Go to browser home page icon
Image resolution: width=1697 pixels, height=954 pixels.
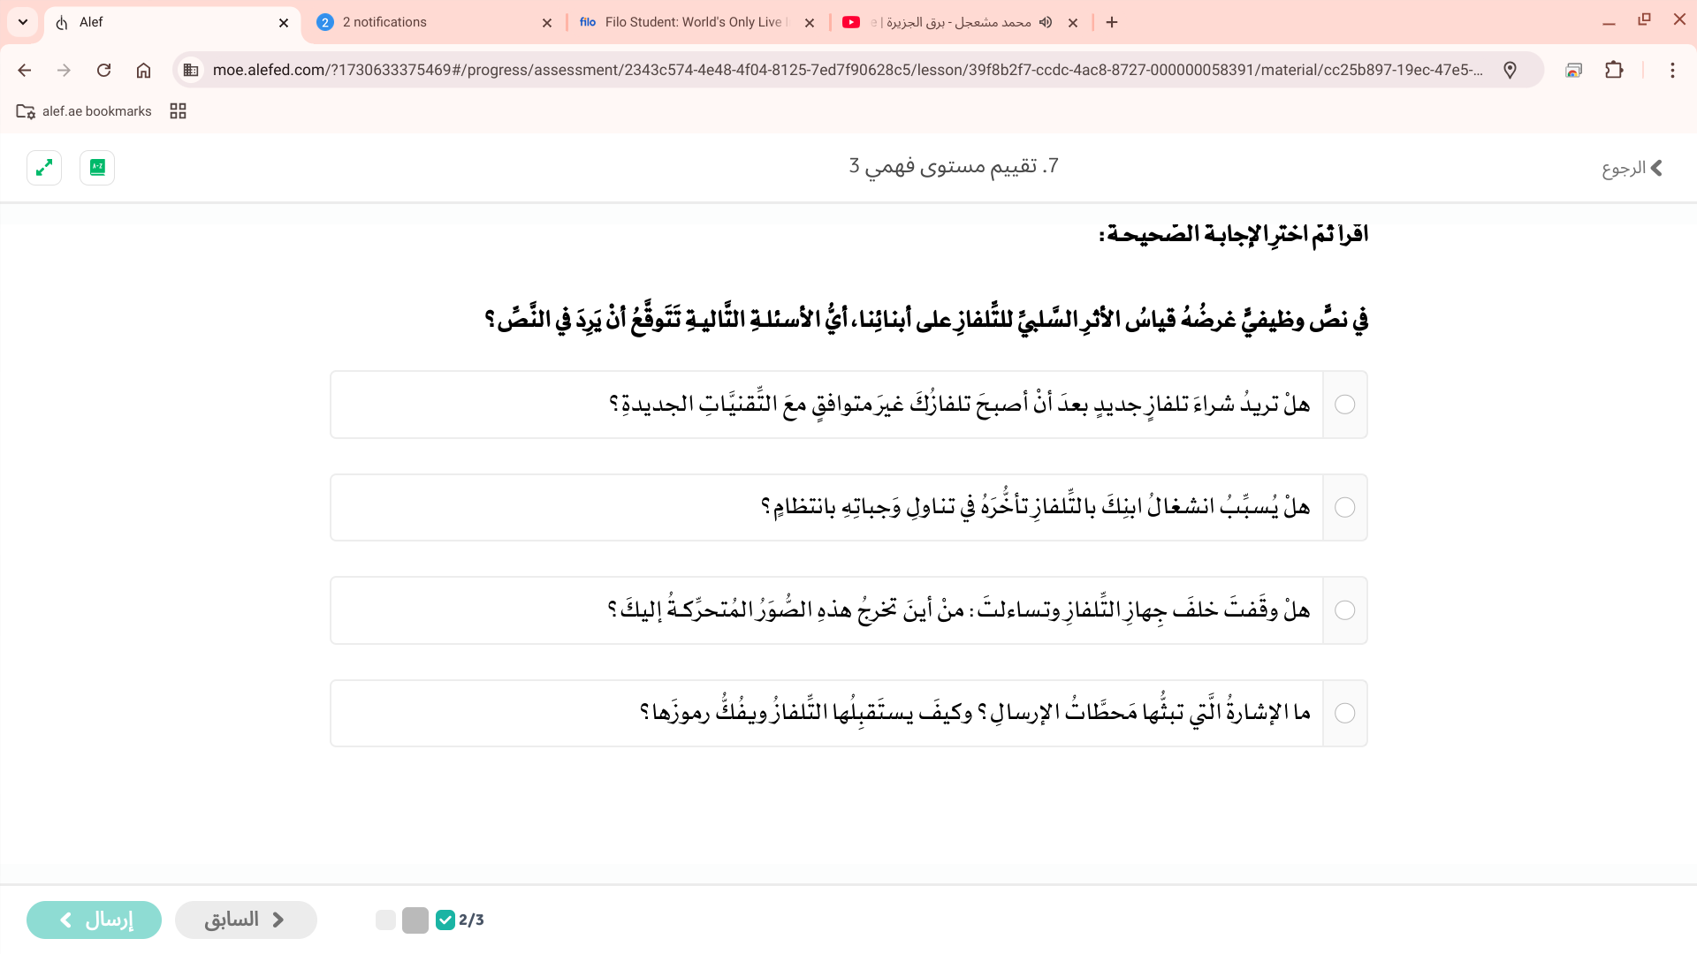tap(143, 70)
